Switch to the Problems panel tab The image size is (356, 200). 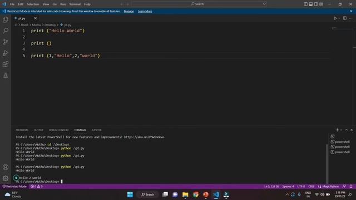click(22, 130)
